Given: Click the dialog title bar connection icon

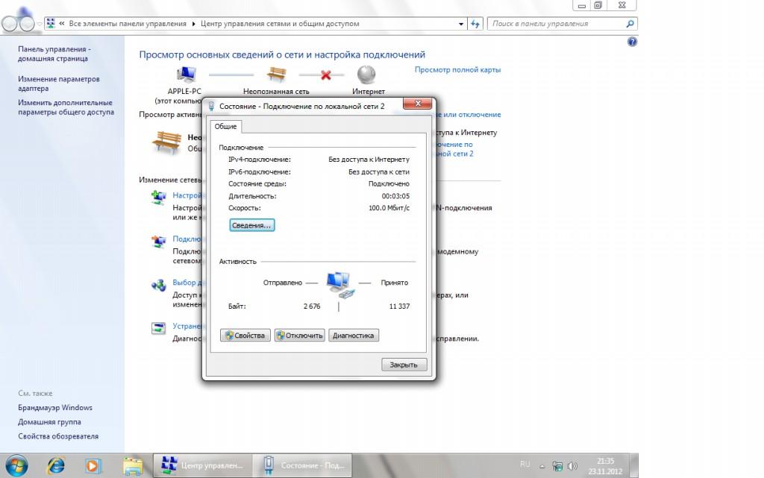Looking at the screenshot, I should [x=211, y=106].
